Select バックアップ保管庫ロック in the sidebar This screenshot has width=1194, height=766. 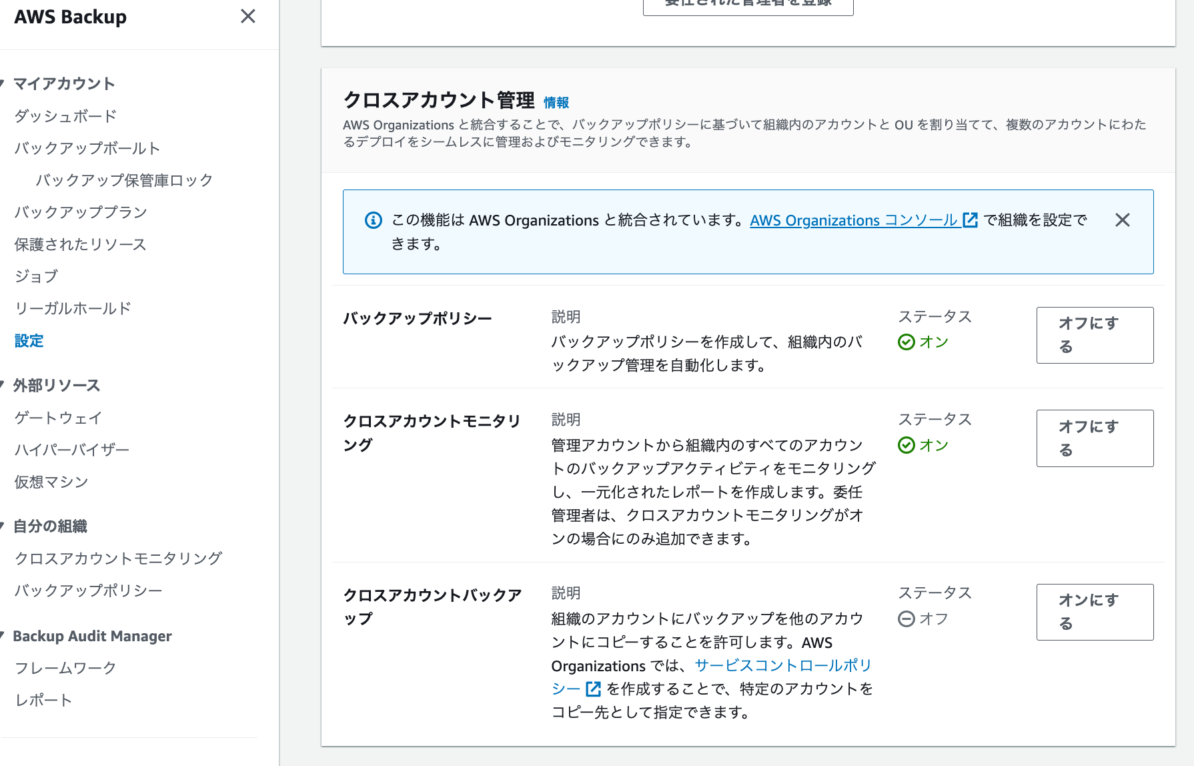pos(124,179)
